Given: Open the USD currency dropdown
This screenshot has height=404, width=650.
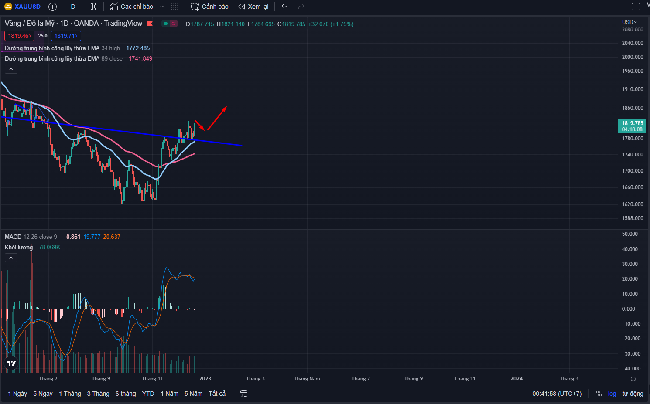Looking at the screenshot, I should [x=629, y=22].
